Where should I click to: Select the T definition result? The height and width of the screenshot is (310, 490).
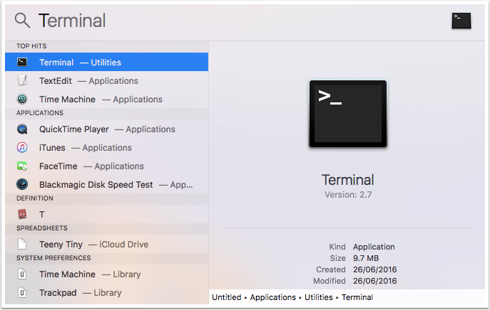pyautogui.click(x=106, y=214)
